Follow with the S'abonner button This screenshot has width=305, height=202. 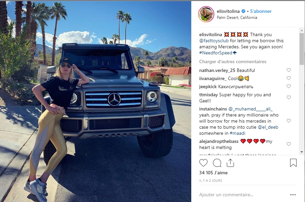pyautogui.click(x=261, y=11)
